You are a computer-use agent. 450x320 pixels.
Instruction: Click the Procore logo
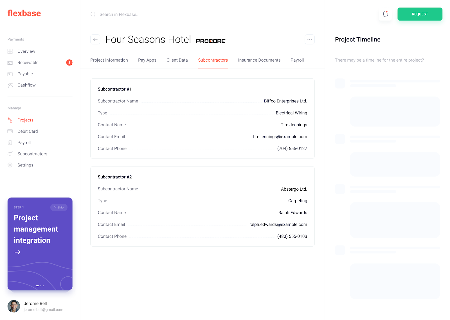tap(211, 41)
